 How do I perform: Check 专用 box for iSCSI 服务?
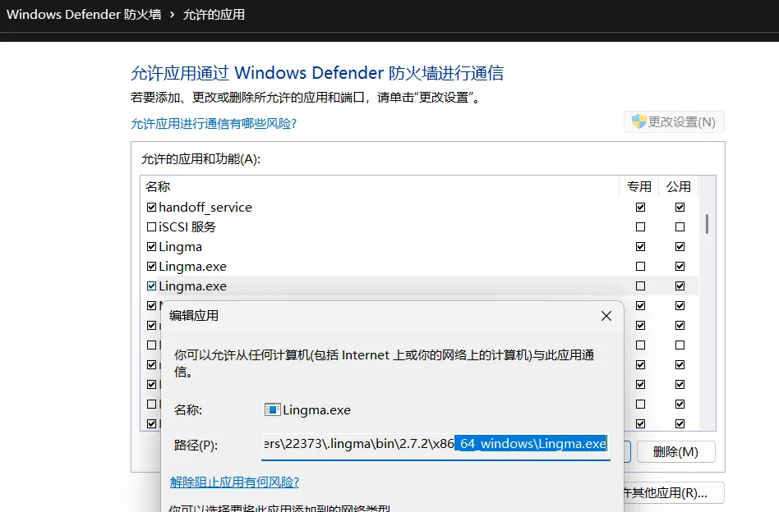(x=640, y=226)
